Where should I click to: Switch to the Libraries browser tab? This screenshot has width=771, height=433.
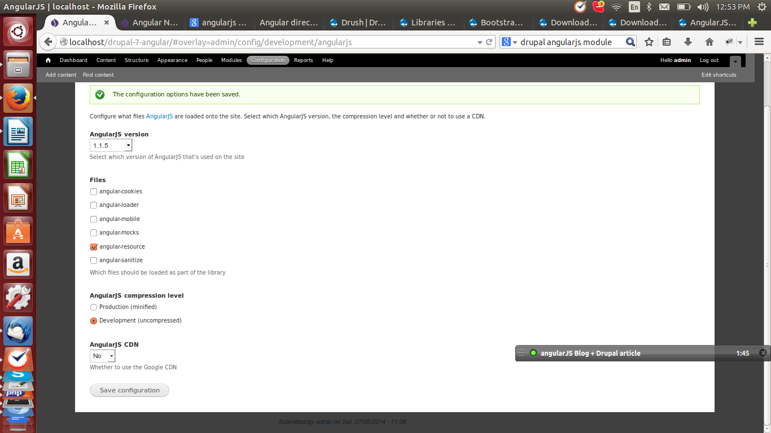click(x=427, y=23)
